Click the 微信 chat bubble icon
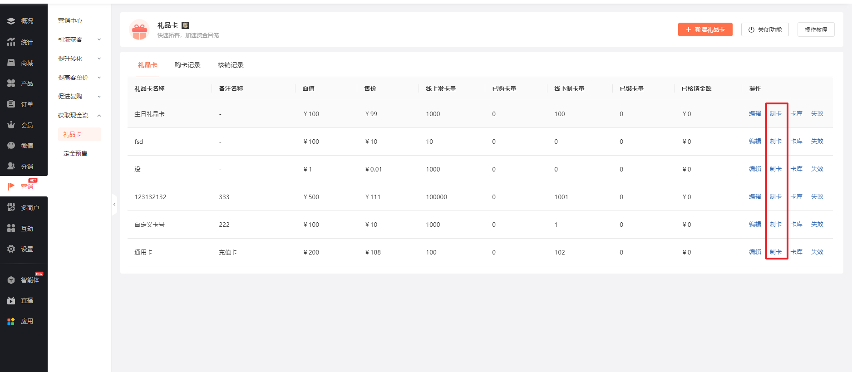 click(x=11, y=146)
